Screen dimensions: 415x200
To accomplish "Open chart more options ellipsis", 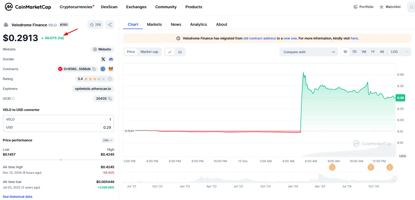I will (x=407, y=52).
